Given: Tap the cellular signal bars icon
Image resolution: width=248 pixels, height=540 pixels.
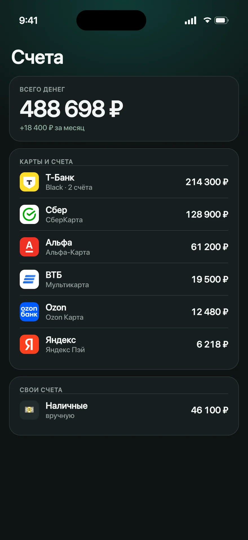Looking at the screenshot, I should coord(191,20).
